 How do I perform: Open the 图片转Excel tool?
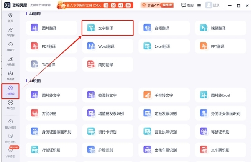pos(220,95)
